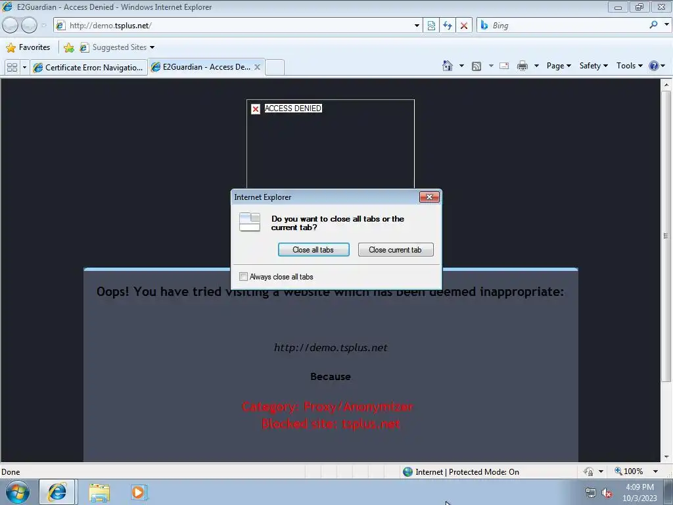
Task: Open a new blank tab
Action: pos(275,68)
